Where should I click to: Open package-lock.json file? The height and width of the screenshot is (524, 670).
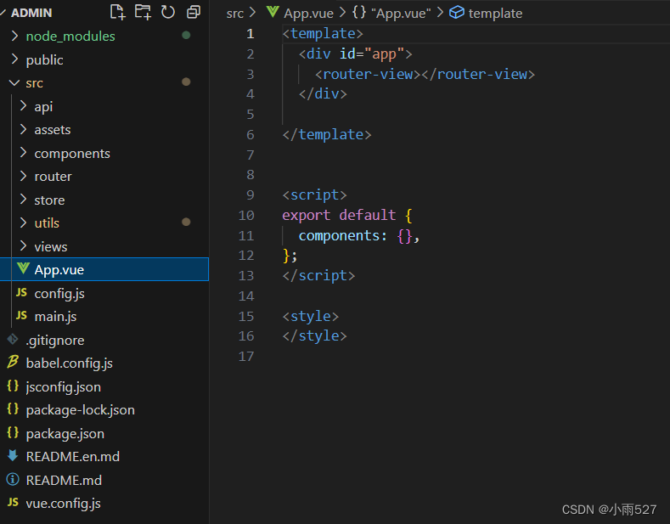[x=81, y=410]
